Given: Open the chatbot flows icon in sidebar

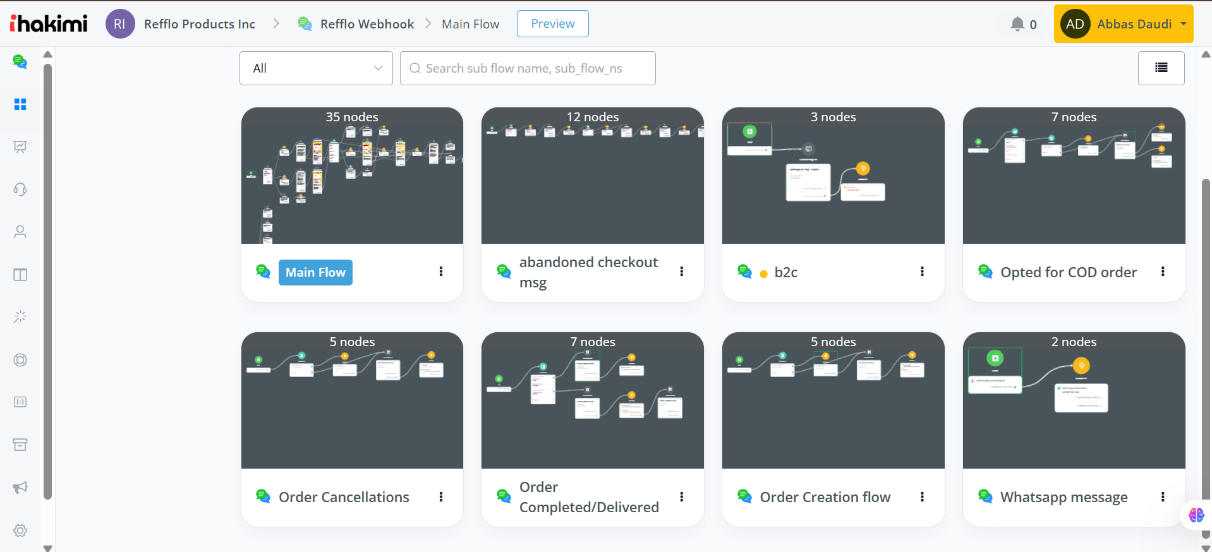Looking at the screenshot, I should (20, 61).
